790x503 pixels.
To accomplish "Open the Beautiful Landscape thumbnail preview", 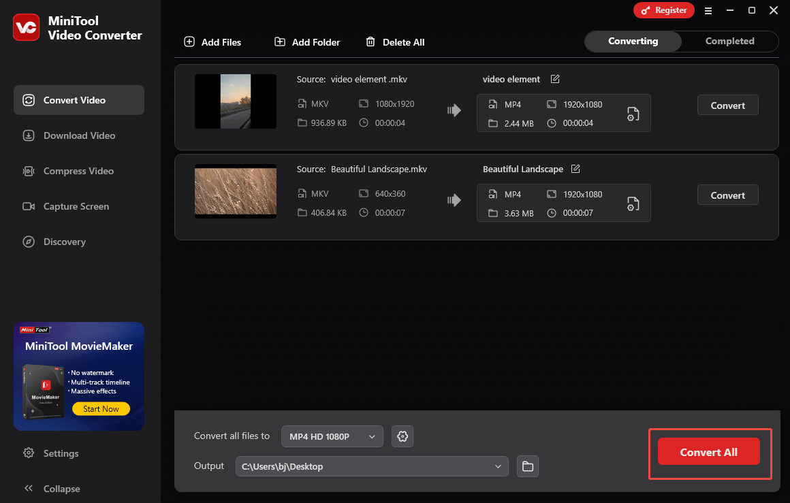I will click(x=235, y=191).
